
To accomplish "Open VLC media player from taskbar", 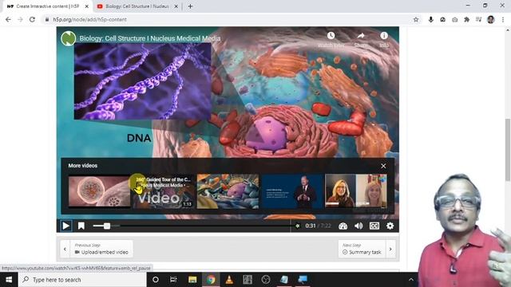I will [x=229, y=280].
